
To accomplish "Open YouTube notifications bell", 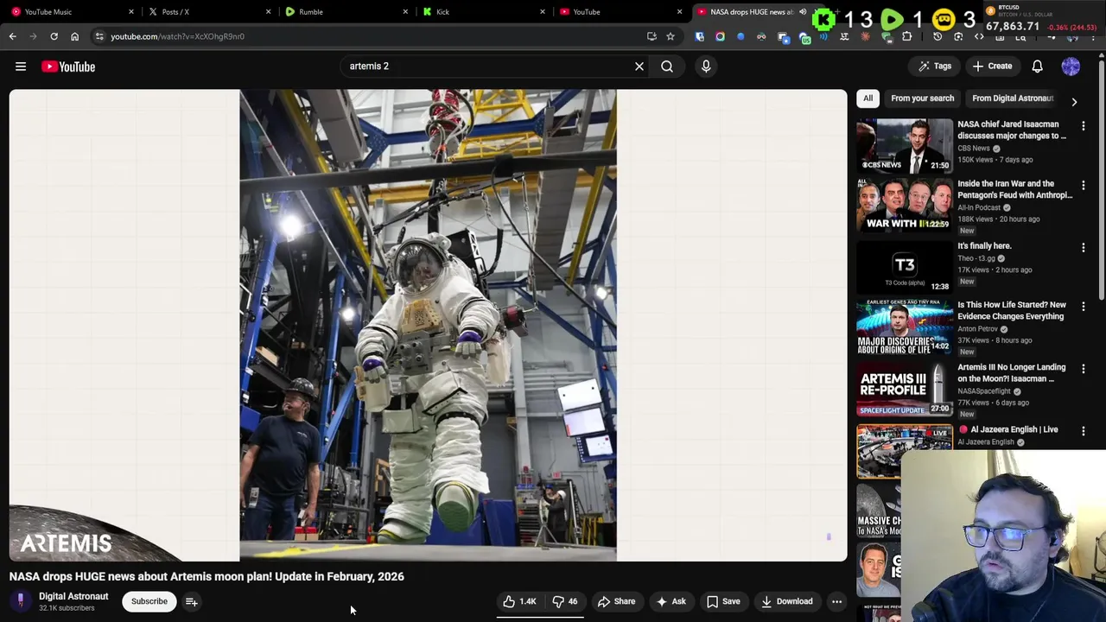I will tap(1037, 67).
